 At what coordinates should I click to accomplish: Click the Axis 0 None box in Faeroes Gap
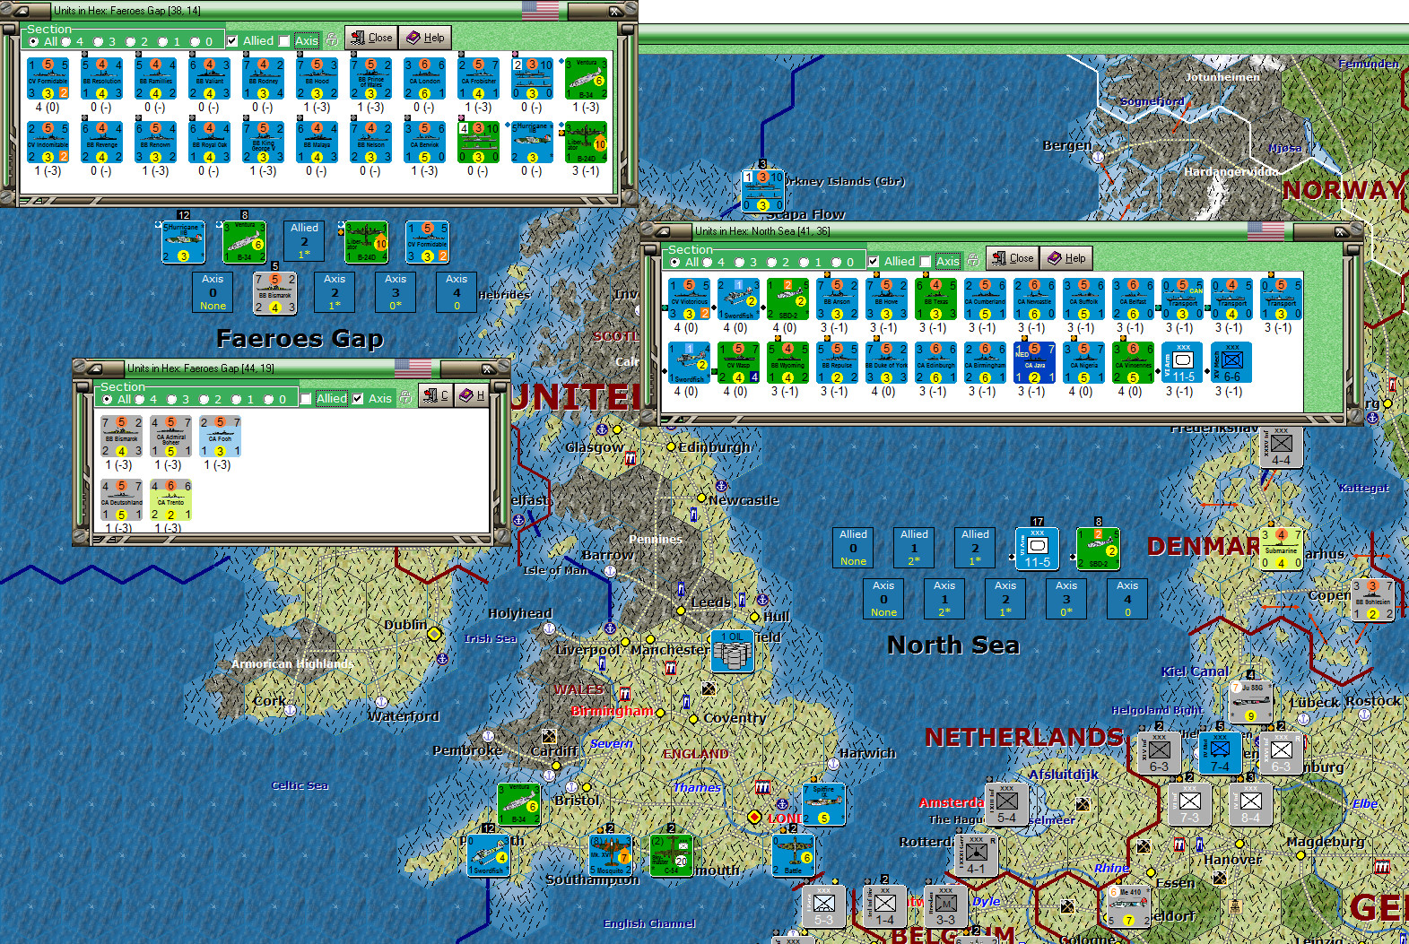coord(213,292)
